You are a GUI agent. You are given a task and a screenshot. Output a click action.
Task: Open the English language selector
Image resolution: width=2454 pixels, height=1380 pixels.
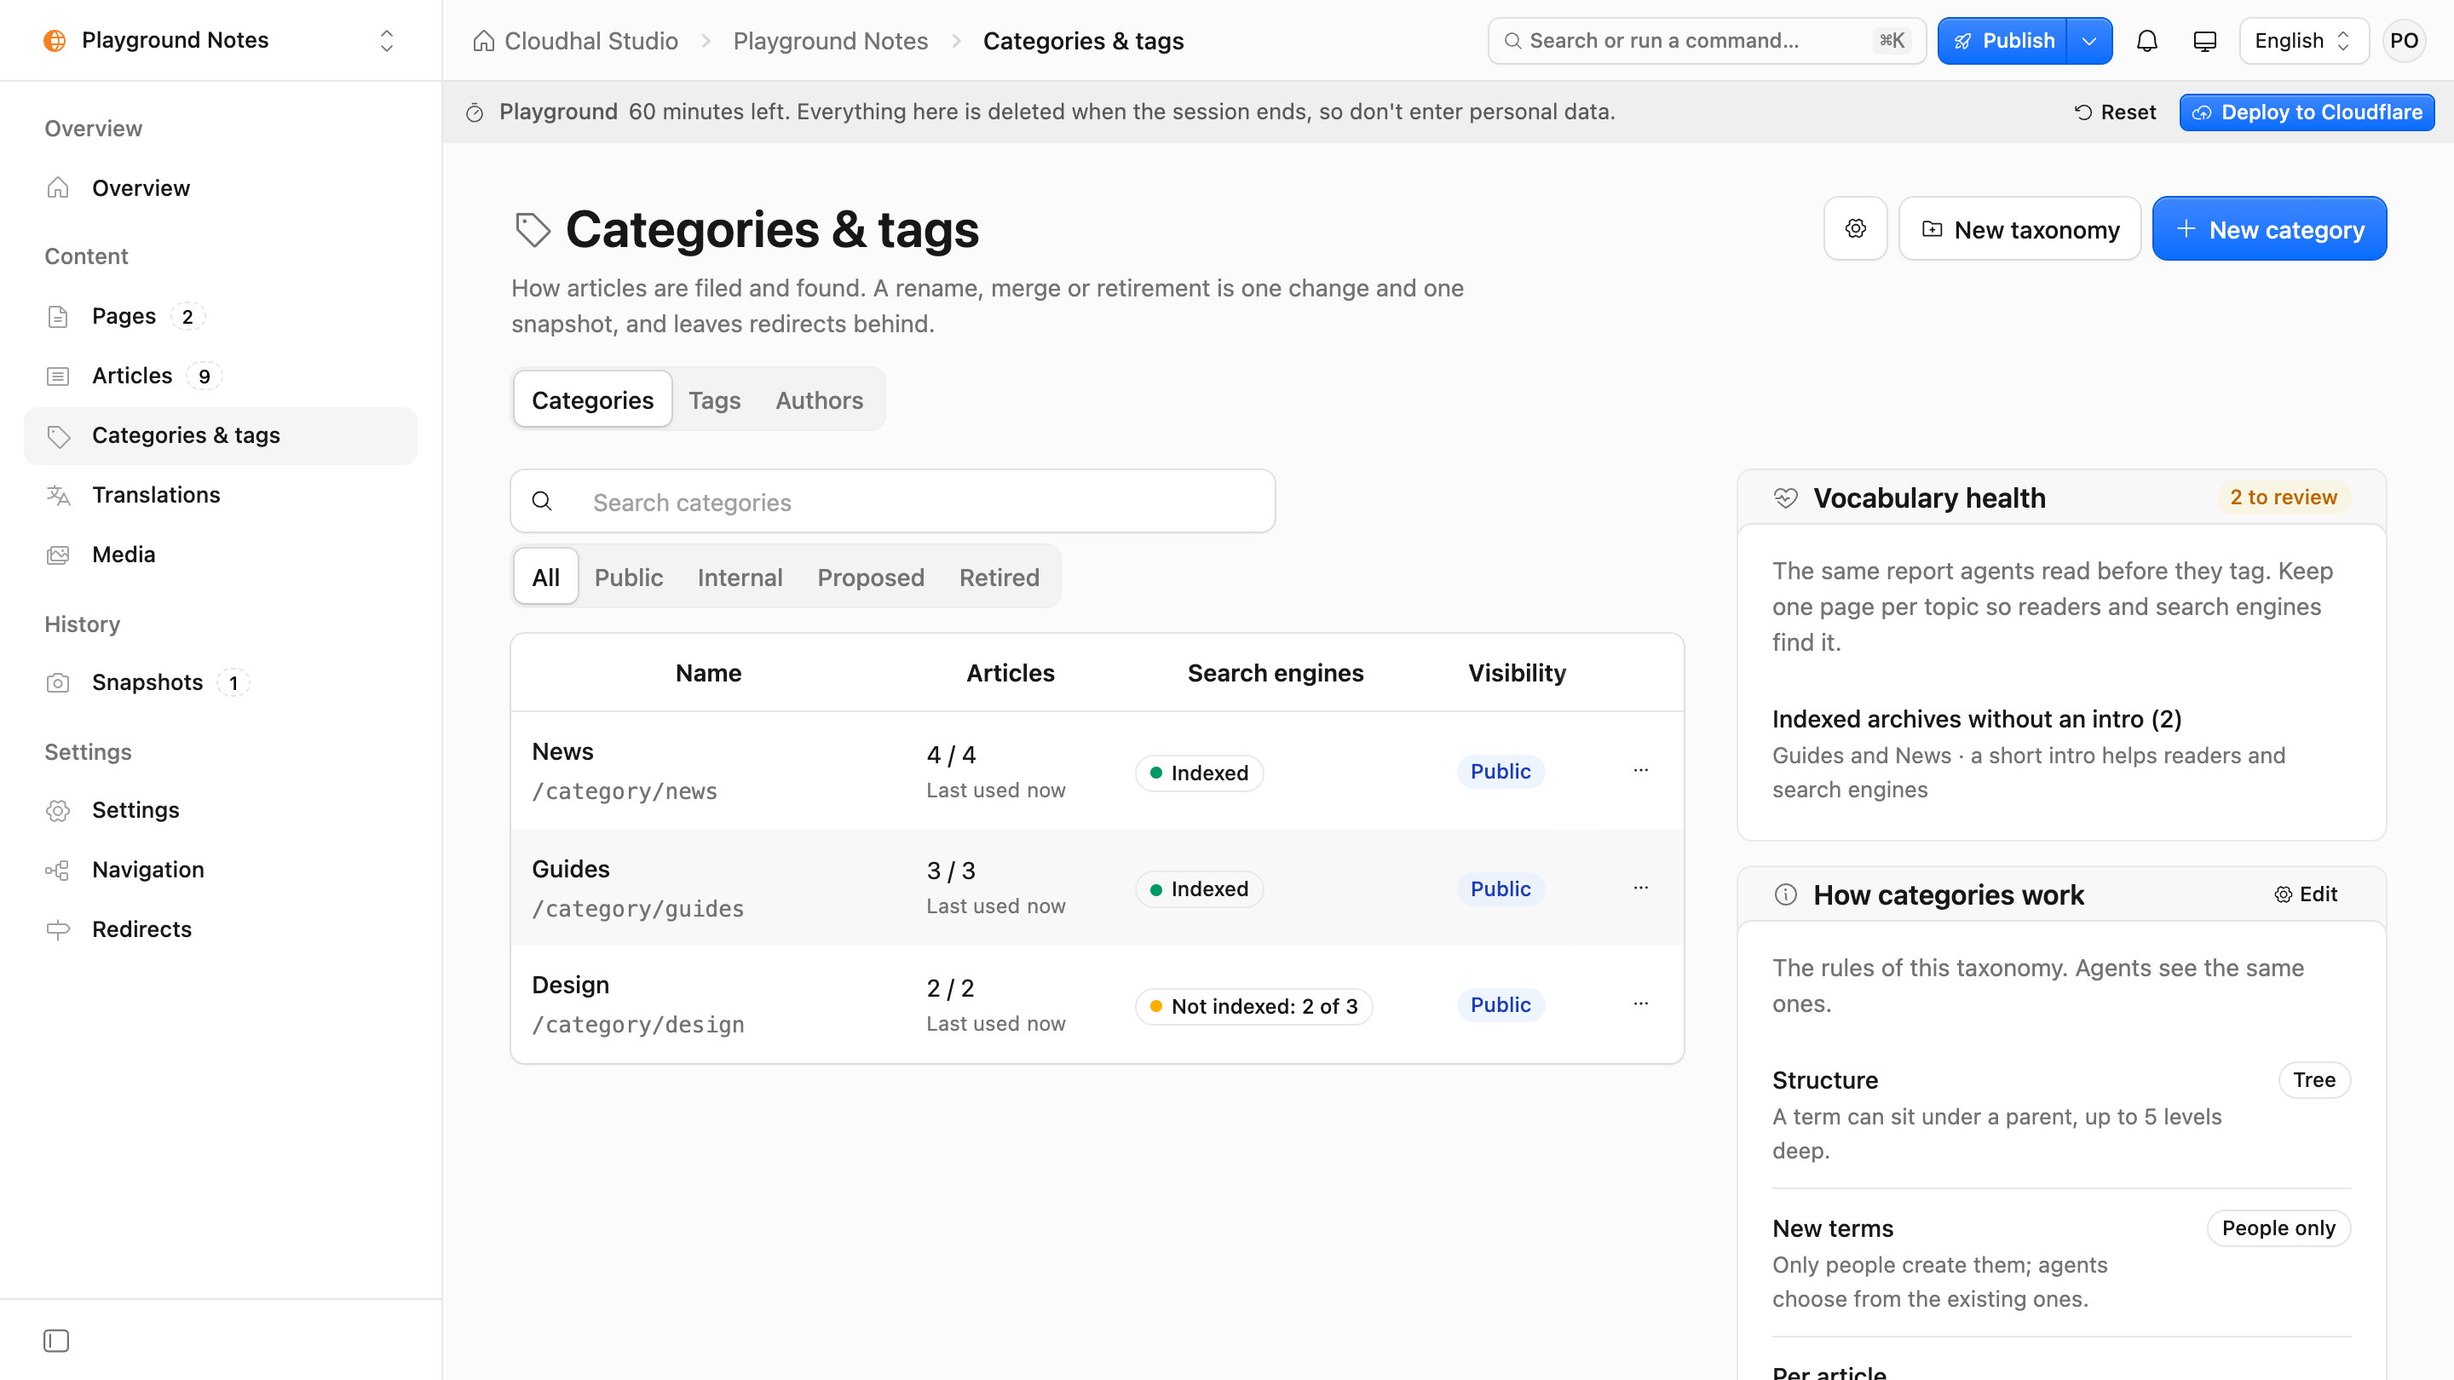(2303, 41)
